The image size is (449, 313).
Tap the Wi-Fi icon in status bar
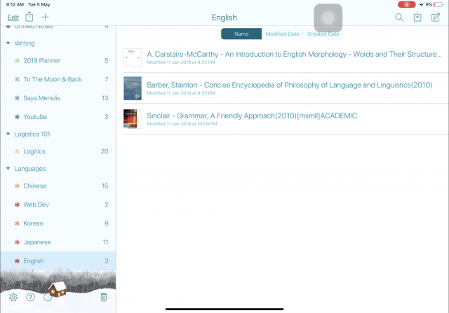coord(421,5)
